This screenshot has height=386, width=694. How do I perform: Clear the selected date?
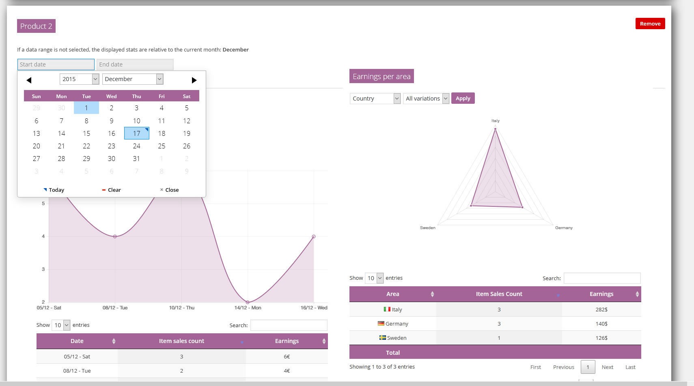111,190
